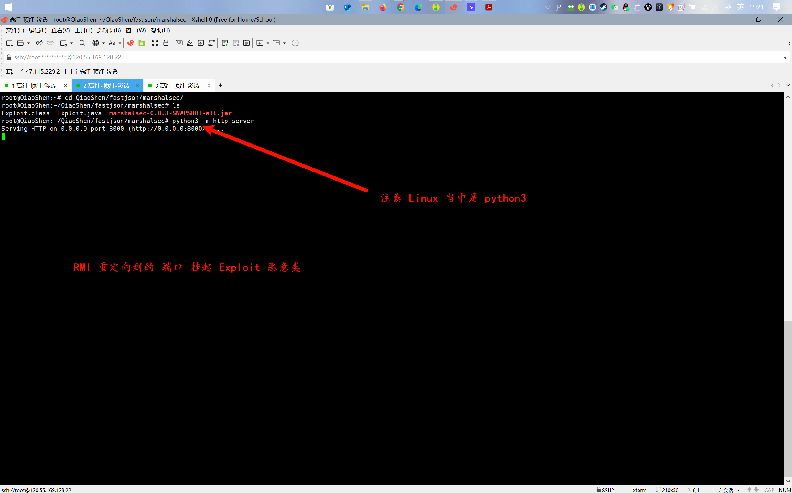Open the address bar history dropdown
792x493 pixels.
(785, 57)
